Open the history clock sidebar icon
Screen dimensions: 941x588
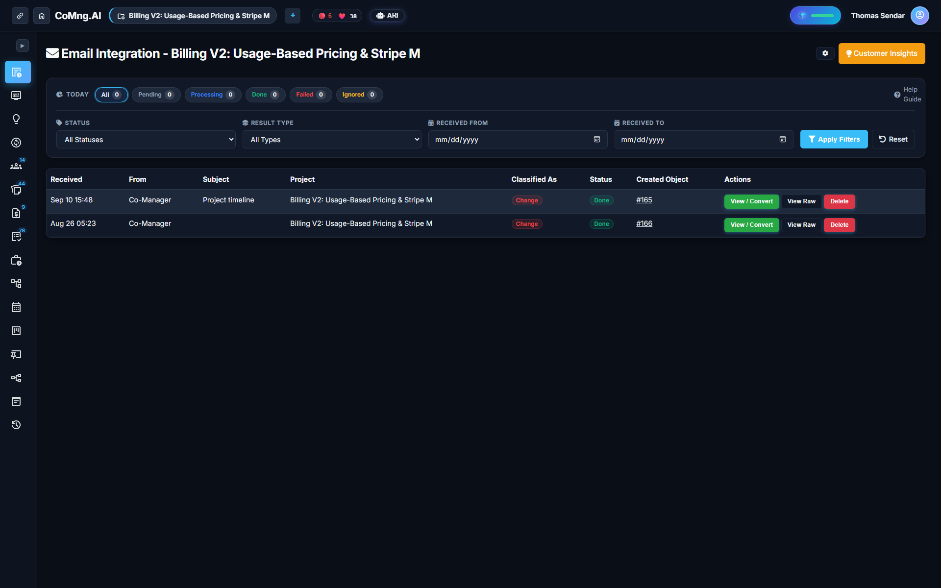click(16, 425)
